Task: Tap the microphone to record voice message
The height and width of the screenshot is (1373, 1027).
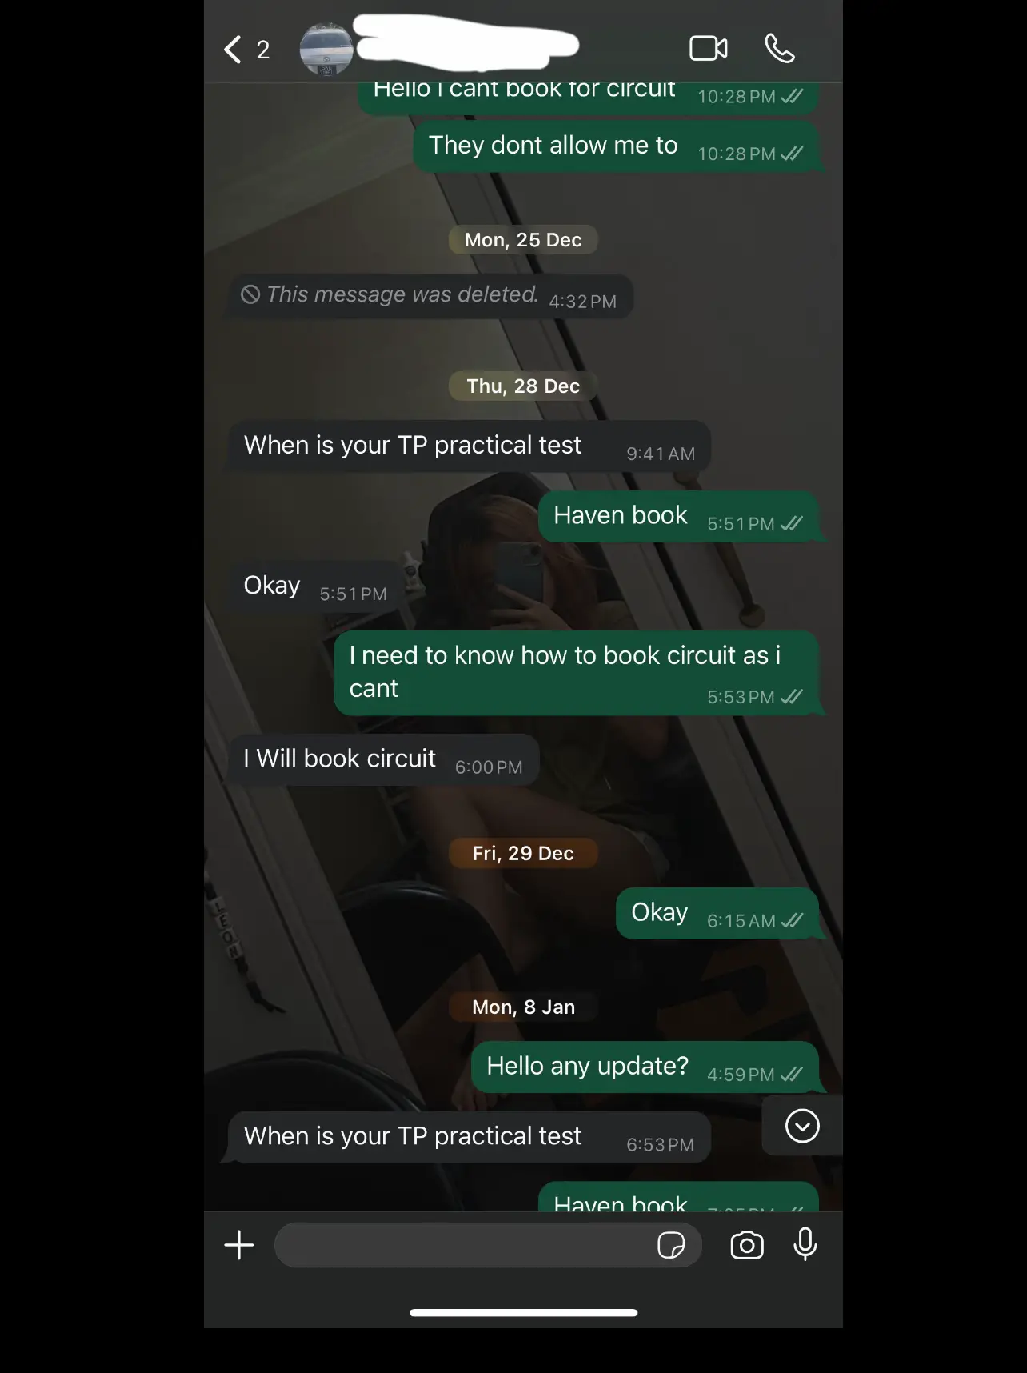Action: (x=805, y=1244)
